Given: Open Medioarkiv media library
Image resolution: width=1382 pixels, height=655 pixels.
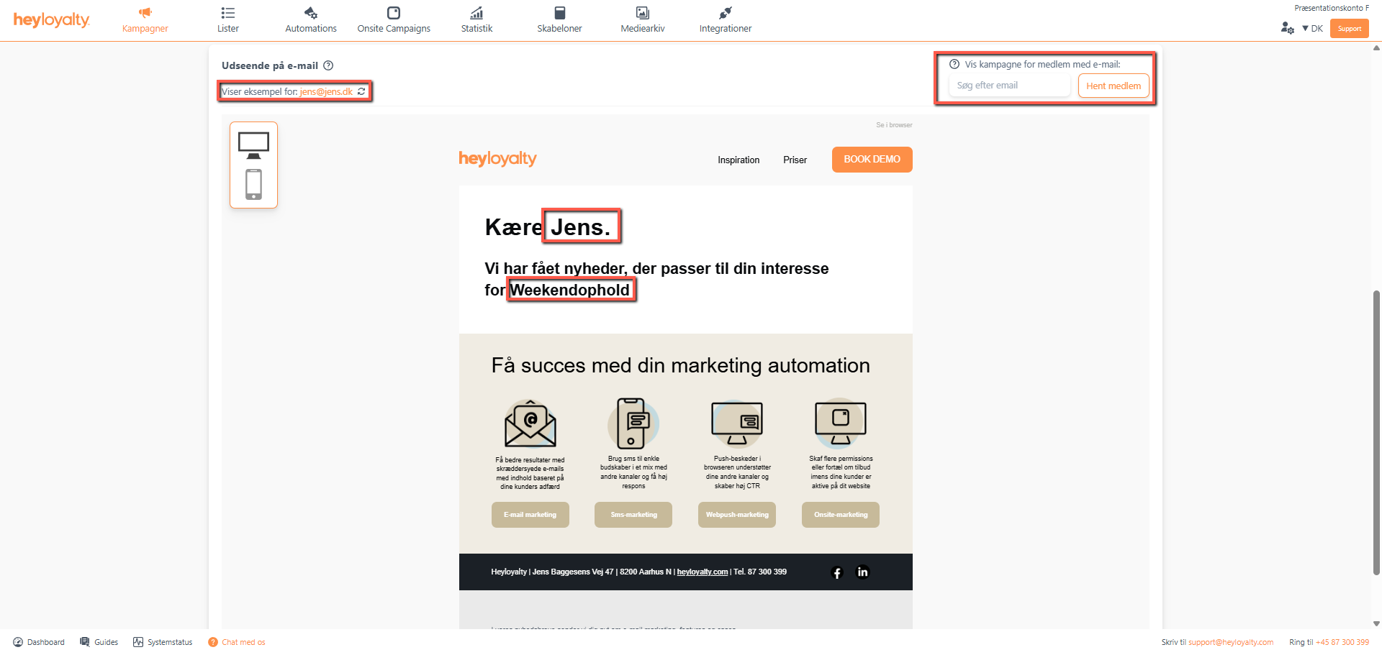Looking at the screenshot, I should coord(643,19).
